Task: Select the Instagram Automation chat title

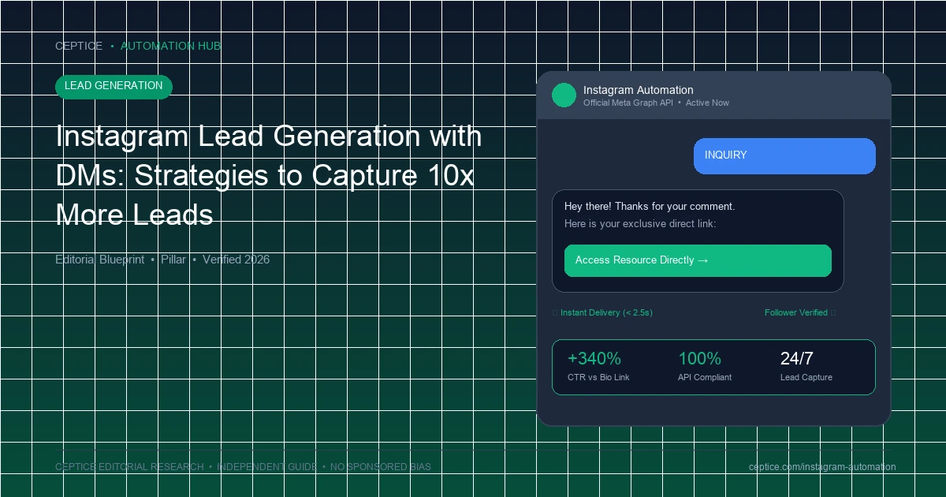Action: (x=639, y=90)
